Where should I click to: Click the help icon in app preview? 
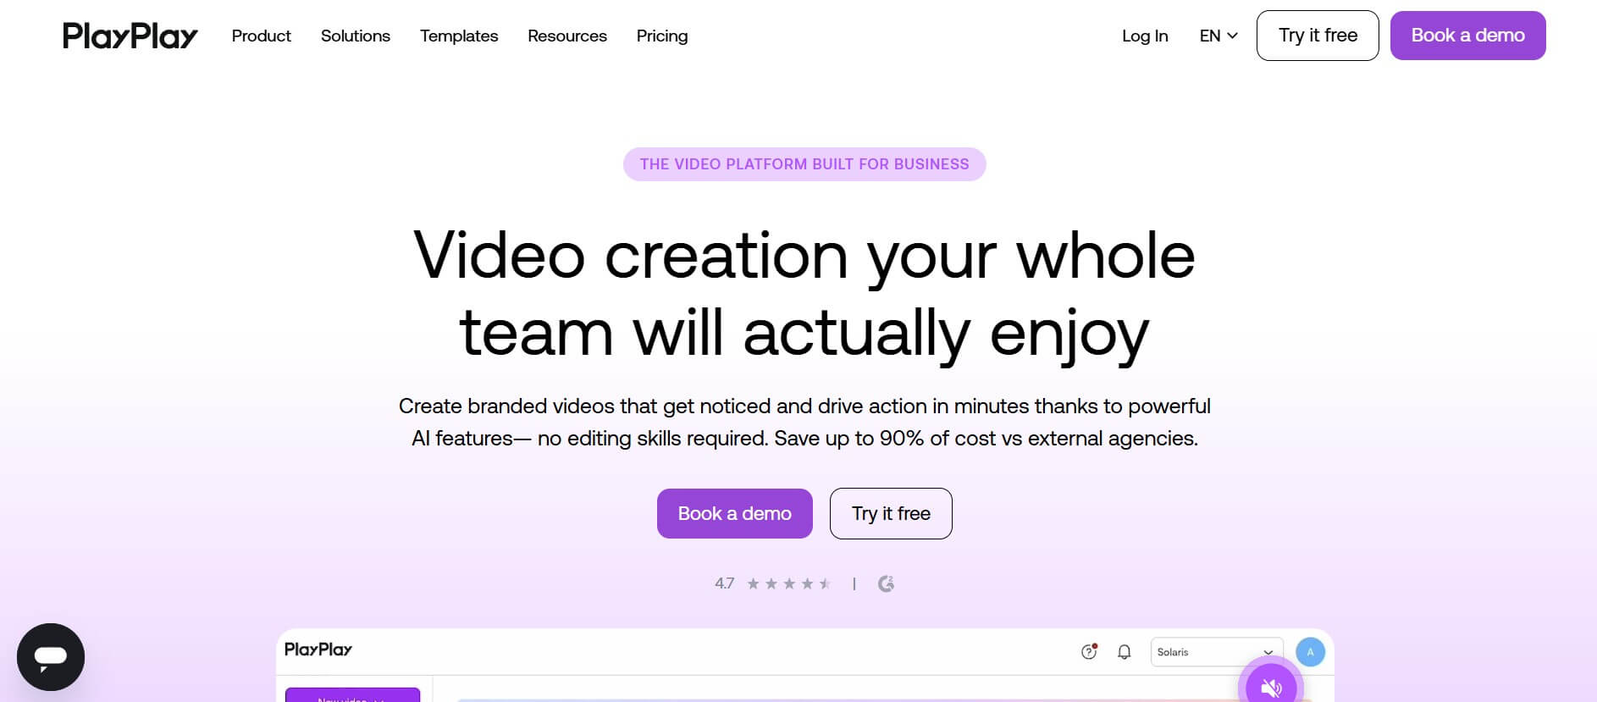point(1090,652)
